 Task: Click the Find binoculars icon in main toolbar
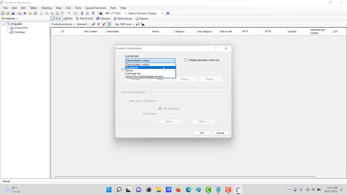(x=100, y=13)
